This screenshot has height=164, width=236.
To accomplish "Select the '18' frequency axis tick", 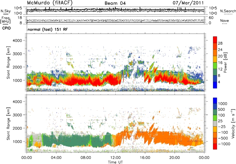I will pyautogui.click(x=20, y=18).
